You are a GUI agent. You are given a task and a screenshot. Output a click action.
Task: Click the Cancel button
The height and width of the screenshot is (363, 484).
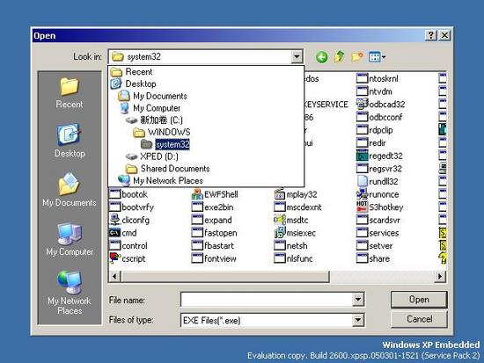(x=419, y=319)
